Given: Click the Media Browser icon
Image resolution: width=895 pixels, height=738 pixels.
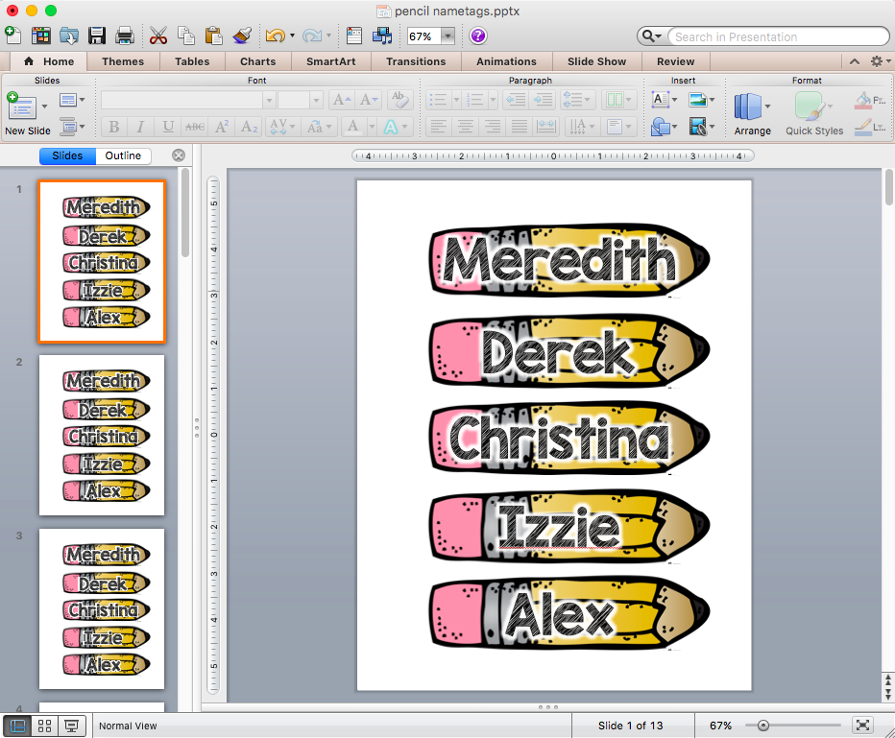Looking at the screenshot, I should 382,36.
